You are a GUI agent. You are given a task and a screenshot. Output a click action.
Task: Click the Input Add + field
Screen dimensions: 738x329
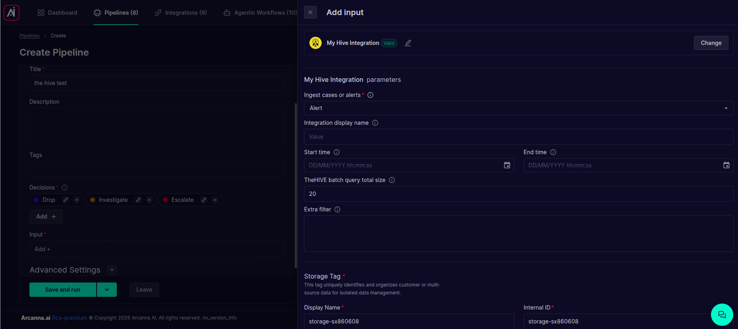pyautogui.click(x=157, y=249)
